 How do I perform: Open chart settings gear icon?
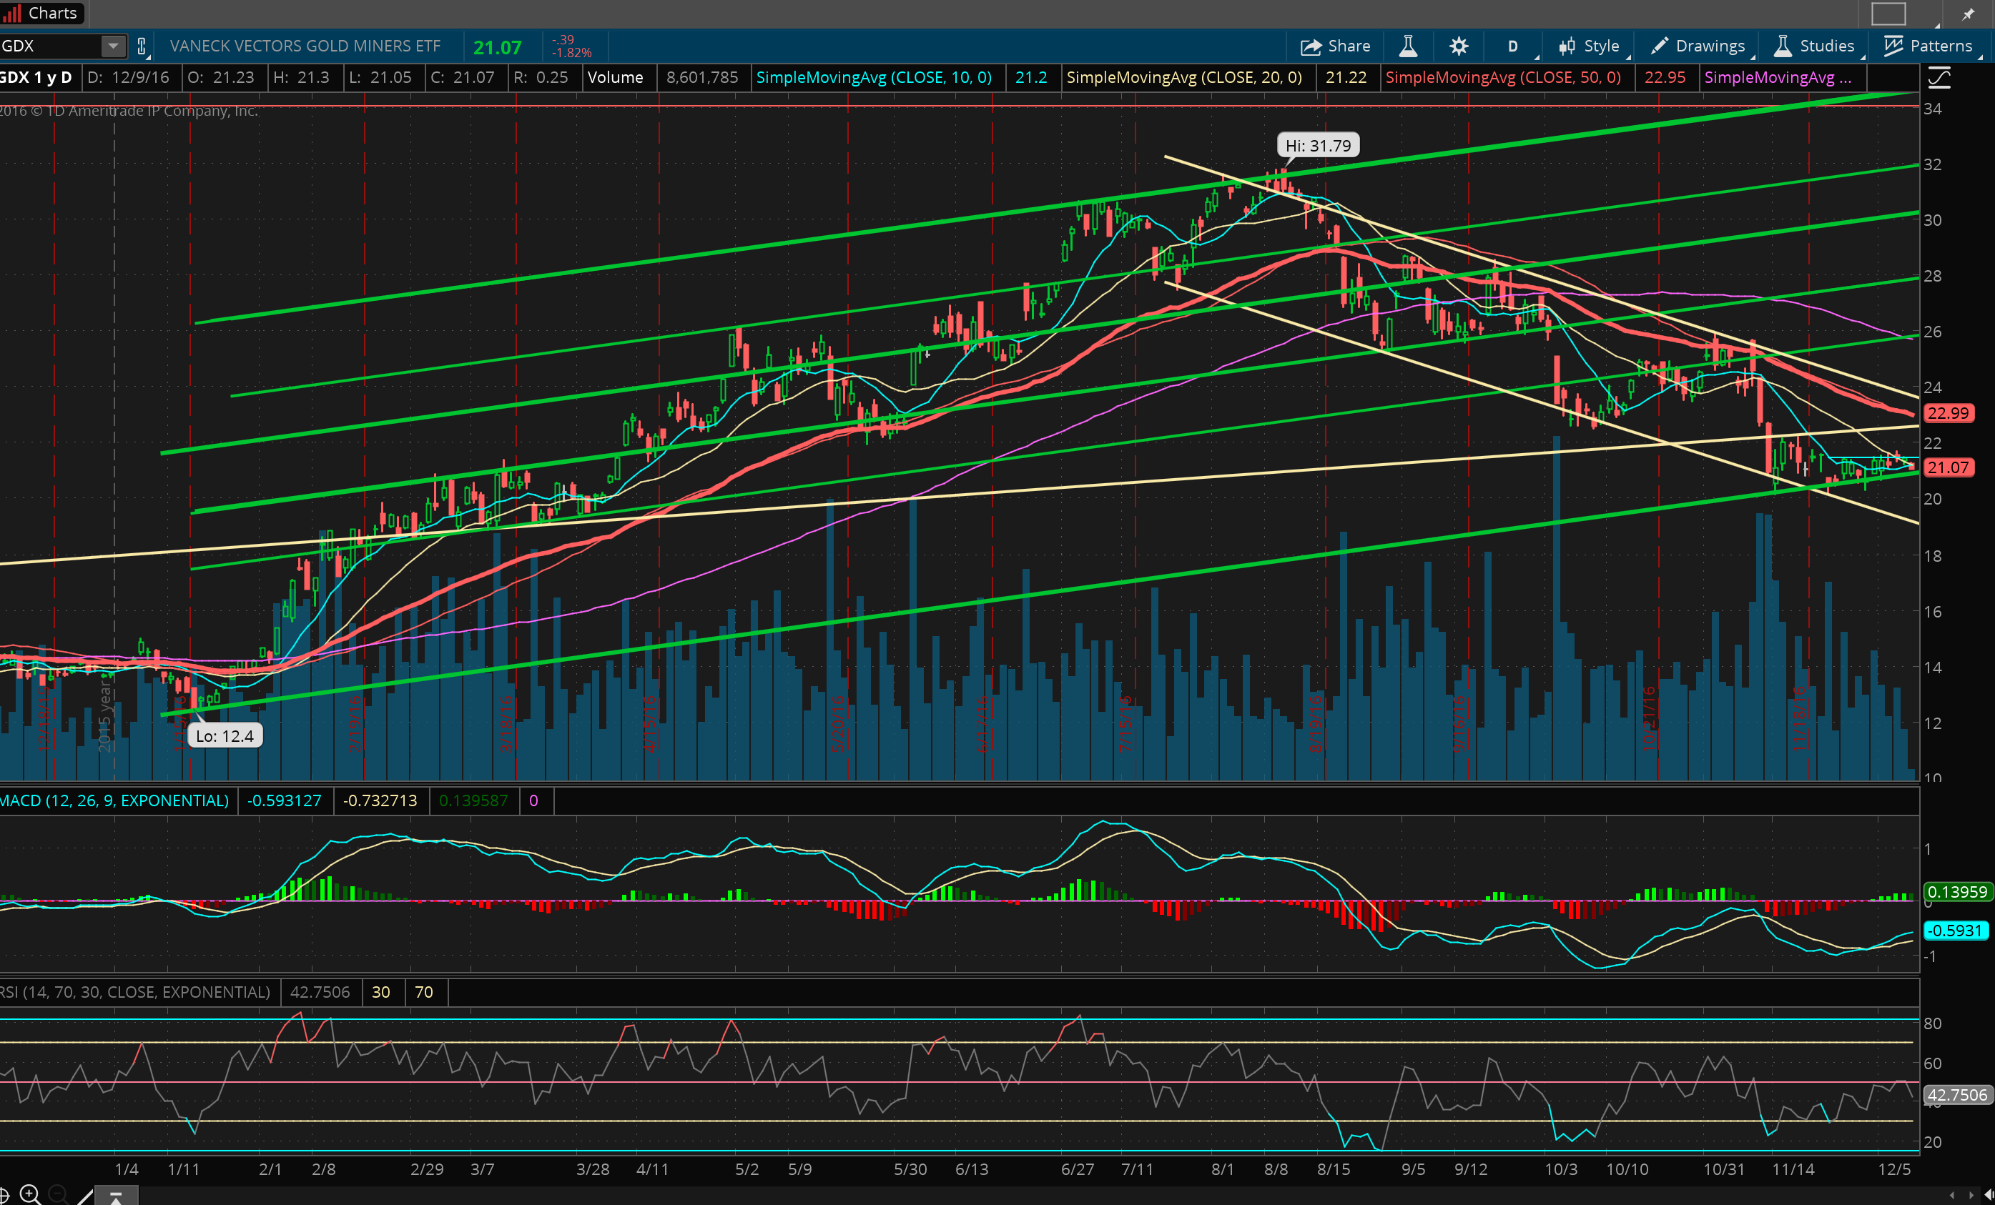tap(1458, 46)
